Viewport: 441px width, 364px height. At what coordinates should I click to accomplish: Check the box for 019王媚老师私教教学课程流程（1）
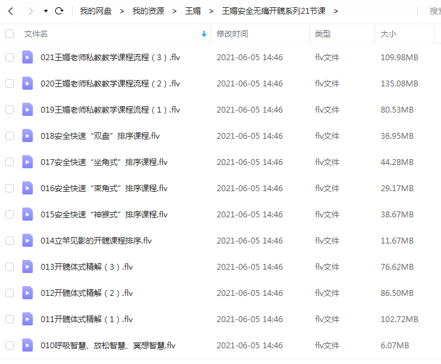(10, 109)
